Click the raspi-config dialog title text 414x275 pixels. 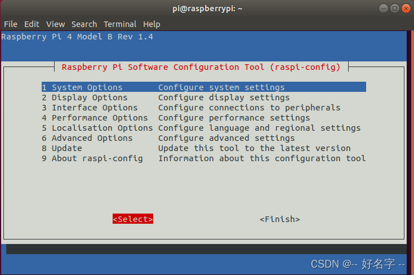[x=201, y=67]
